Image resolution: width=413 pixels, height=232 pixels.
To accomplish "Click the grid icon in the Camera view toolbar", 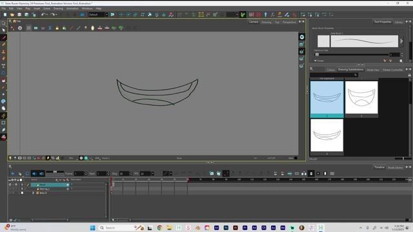I will pos(28,28).
